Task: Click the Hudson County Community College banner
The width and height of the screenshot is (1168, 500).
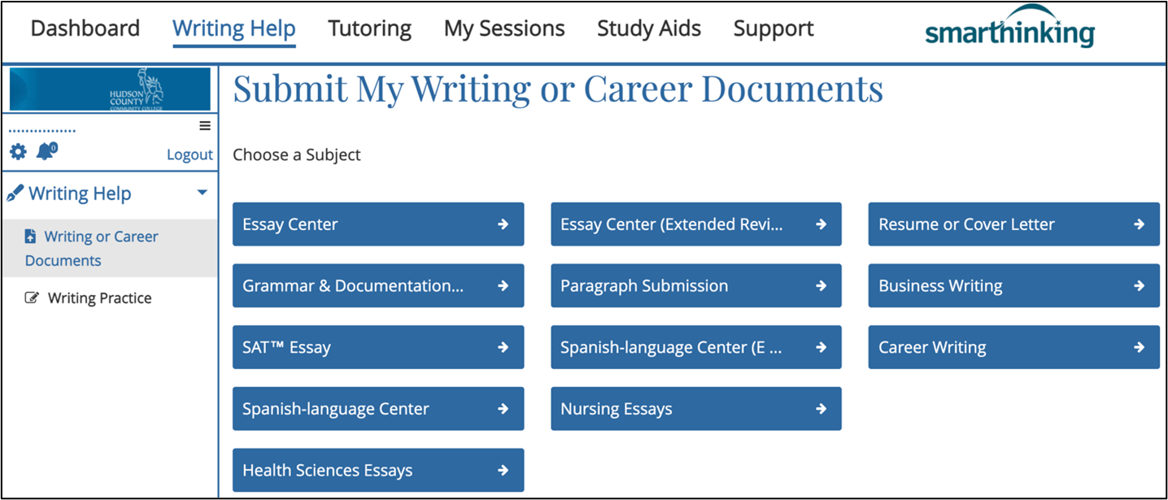Action: pyautogui.click(x=110, y=89)
